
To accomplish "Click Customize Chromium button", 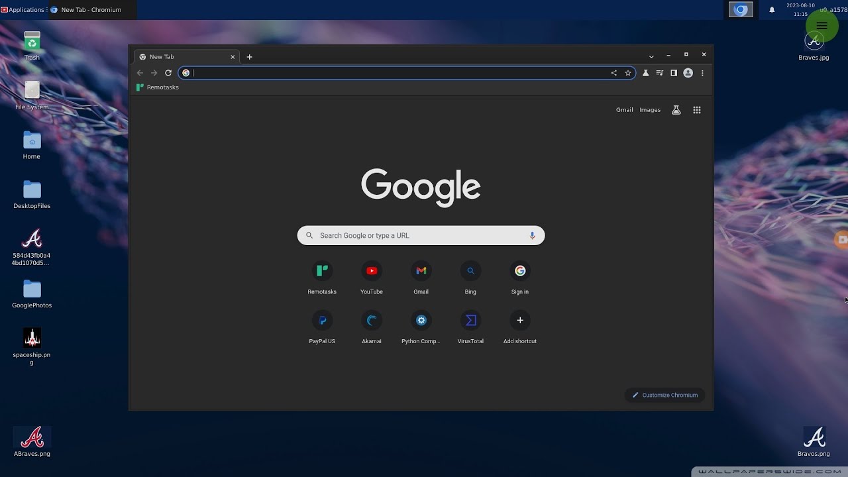I will pos(665,395).
